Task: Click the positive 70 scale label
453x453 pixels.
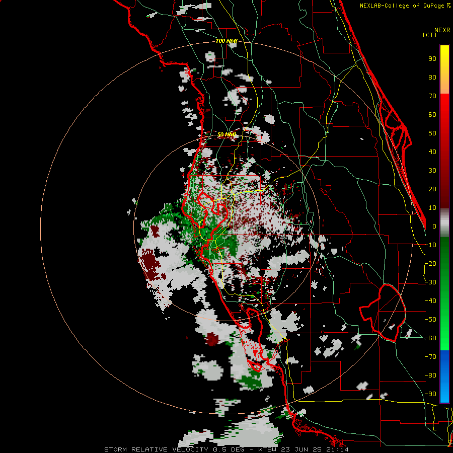Action: tap(432, 96)
